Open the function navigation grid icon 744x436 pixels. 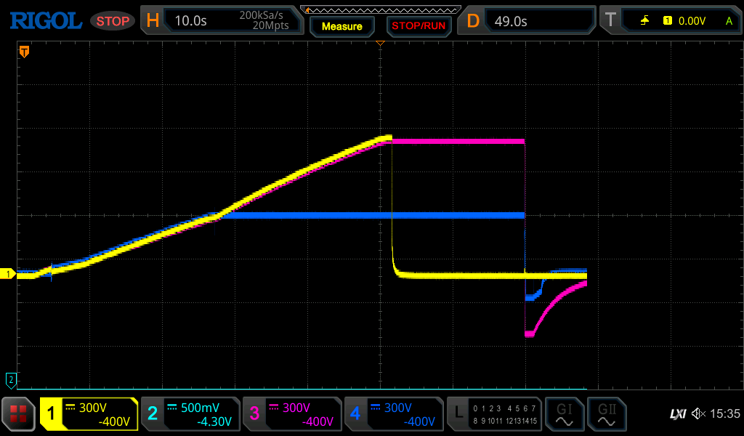point(19,414)
